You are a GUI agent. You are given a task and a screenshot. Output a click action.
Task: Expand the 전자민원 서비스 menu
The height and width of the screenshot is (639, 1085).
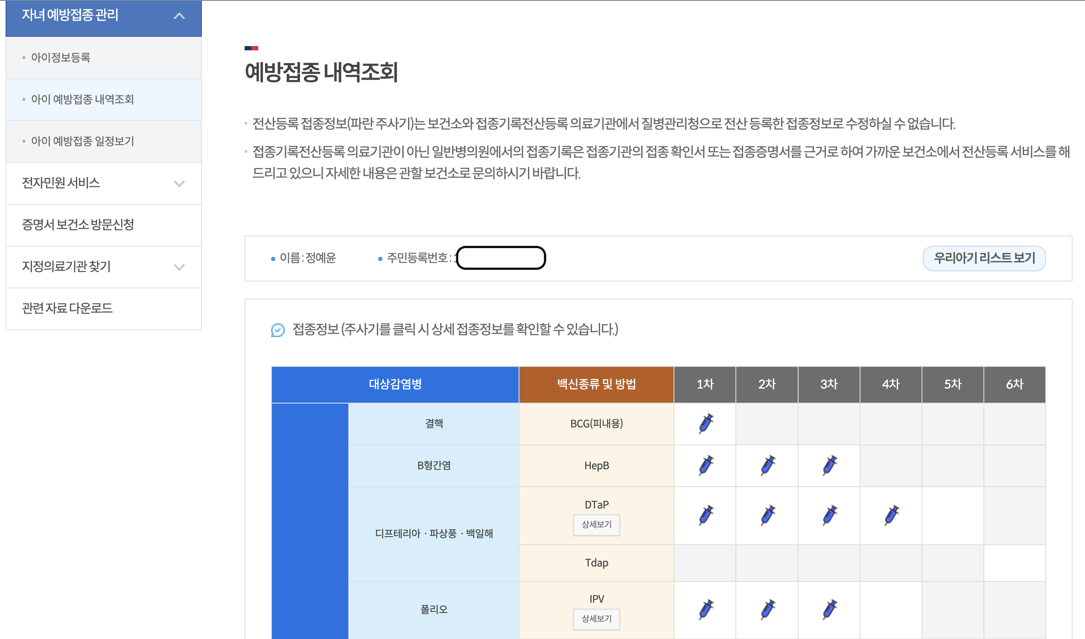tap(179, 183)
